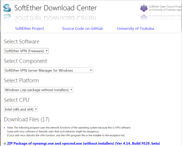Click the Download Files (17) heading
The image size is (182, 146).
(x=27, y=119)
